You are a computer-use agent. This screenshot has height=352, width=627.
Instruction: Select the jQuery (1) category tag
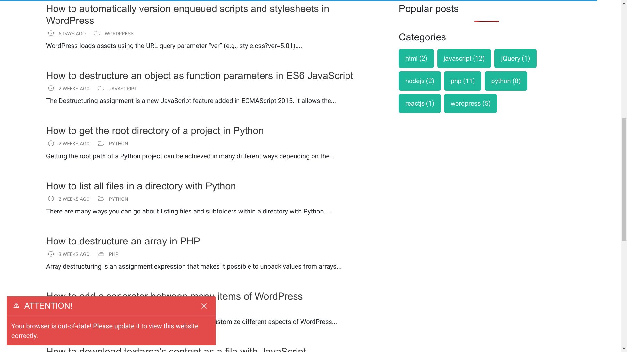click(515, 58)
